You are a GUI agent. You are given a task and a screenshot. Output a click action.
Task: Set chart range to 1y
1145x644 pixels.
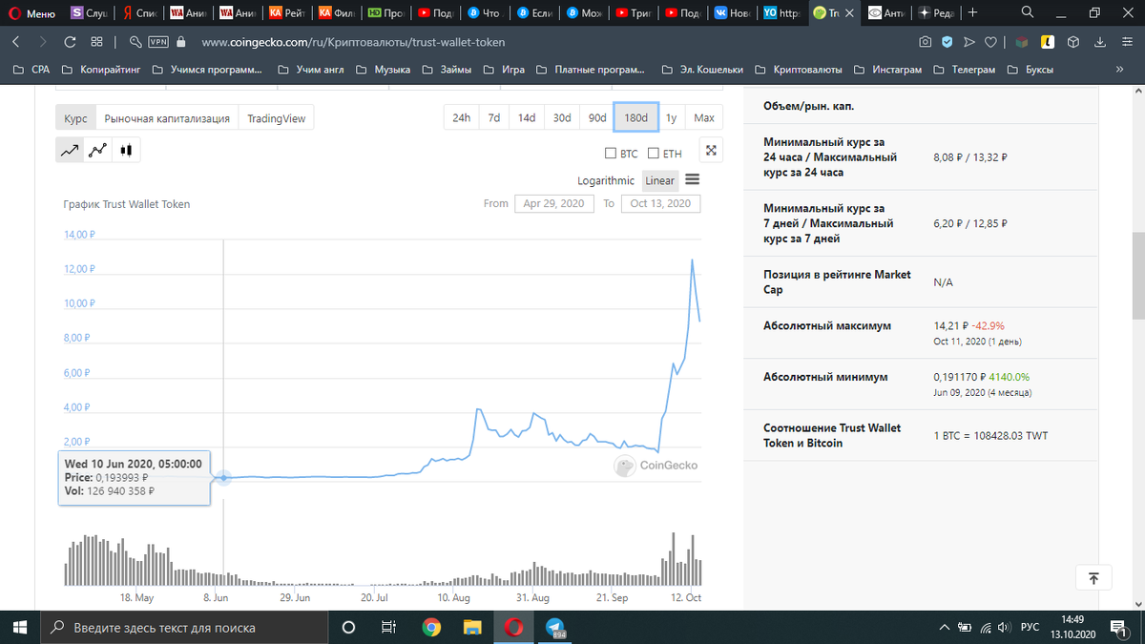click(x=672, y=117)
